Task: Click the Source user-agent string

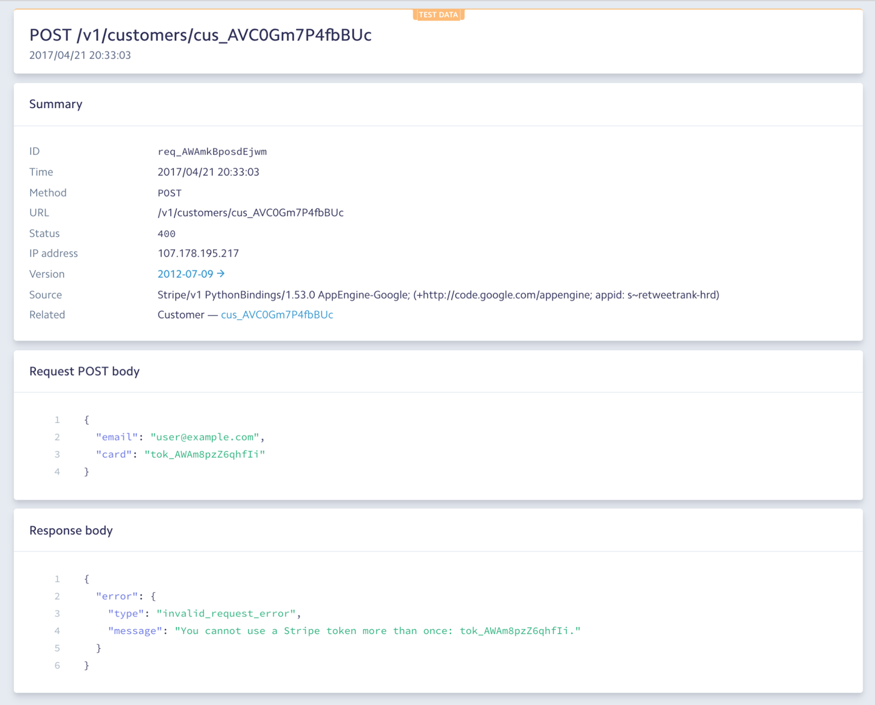Action: (x=438, y=295)
